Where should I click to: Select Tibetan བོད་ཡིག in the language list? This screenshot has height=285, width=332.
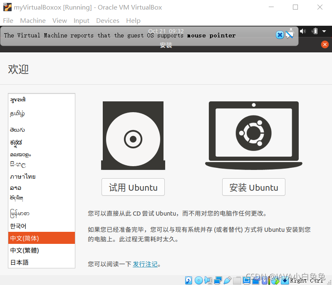point(42,198)
